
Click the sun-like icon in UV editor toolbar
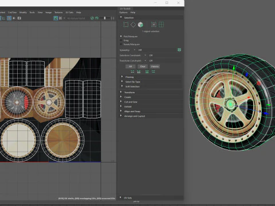coord(14,18)
